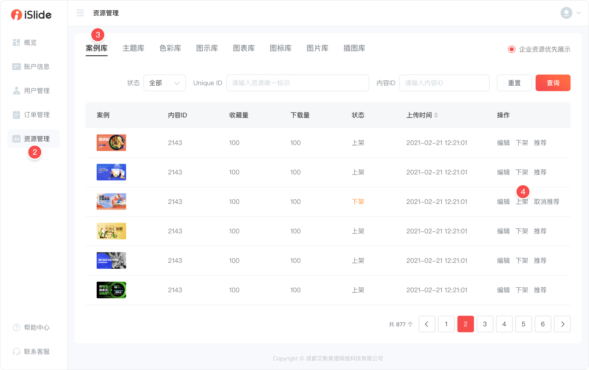
Task: Click the 重置 reset button
Action: (514, 83)
